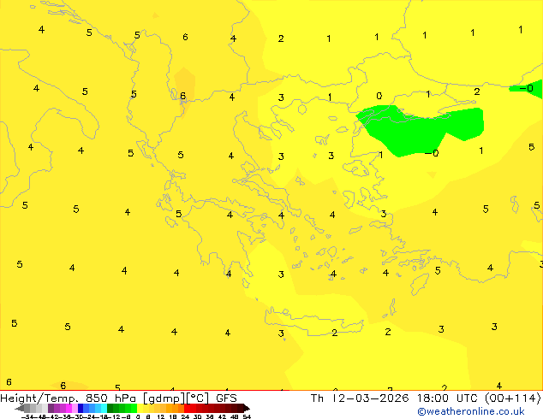The width and height of the screenshot is (543, 419).
Task: Select the '[gdmp]' unit label
Action: pos(164,398)
